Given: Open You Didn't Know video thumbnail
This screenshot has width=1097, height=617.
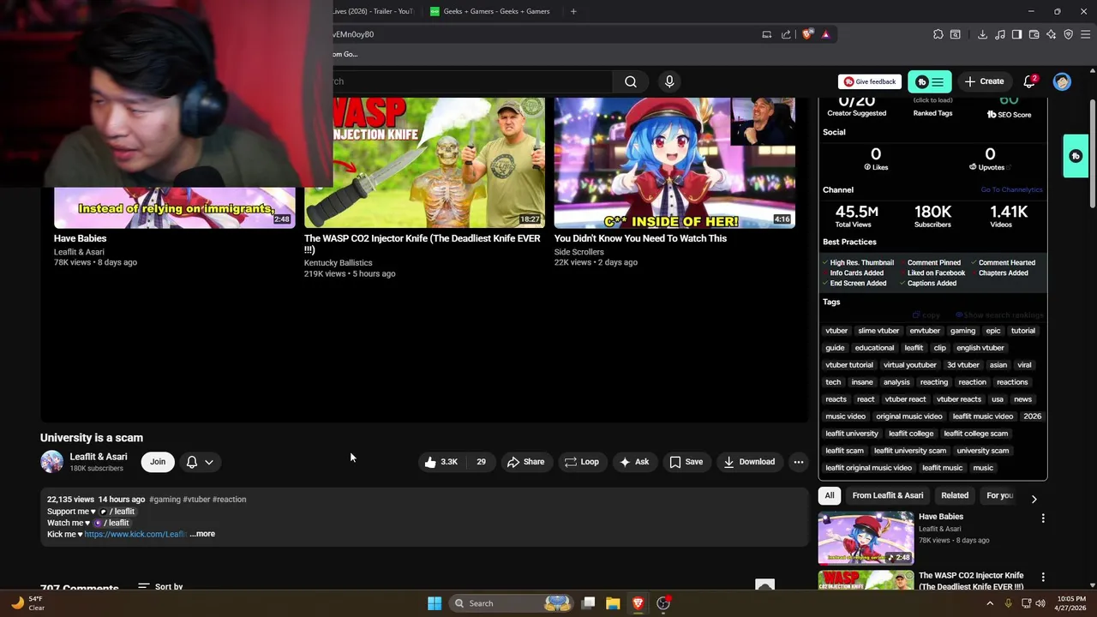Looking at the screenshot, I should tap(674, 163).
